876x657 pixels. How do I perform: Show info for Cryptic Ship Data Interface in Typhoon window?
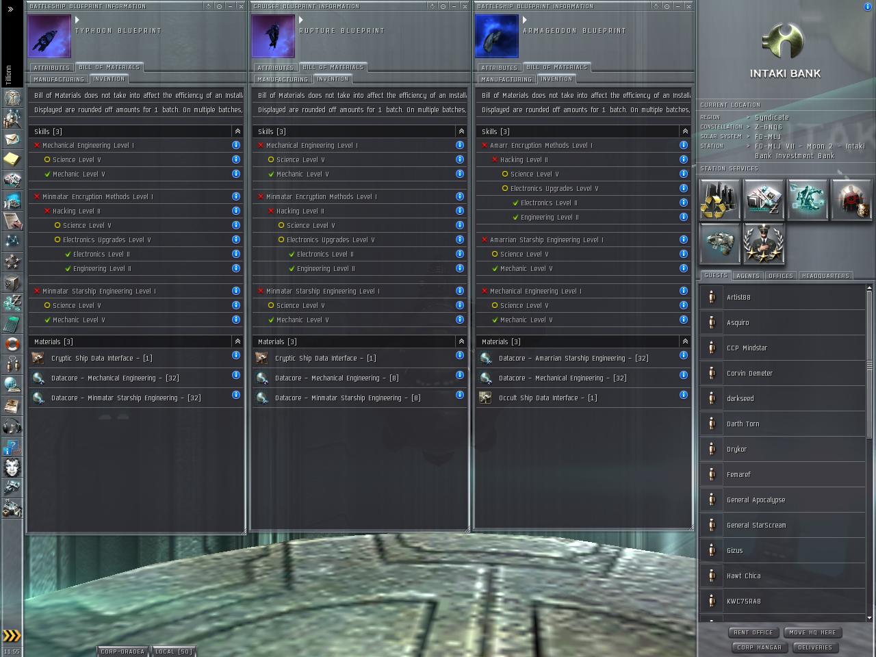(236, 355)
